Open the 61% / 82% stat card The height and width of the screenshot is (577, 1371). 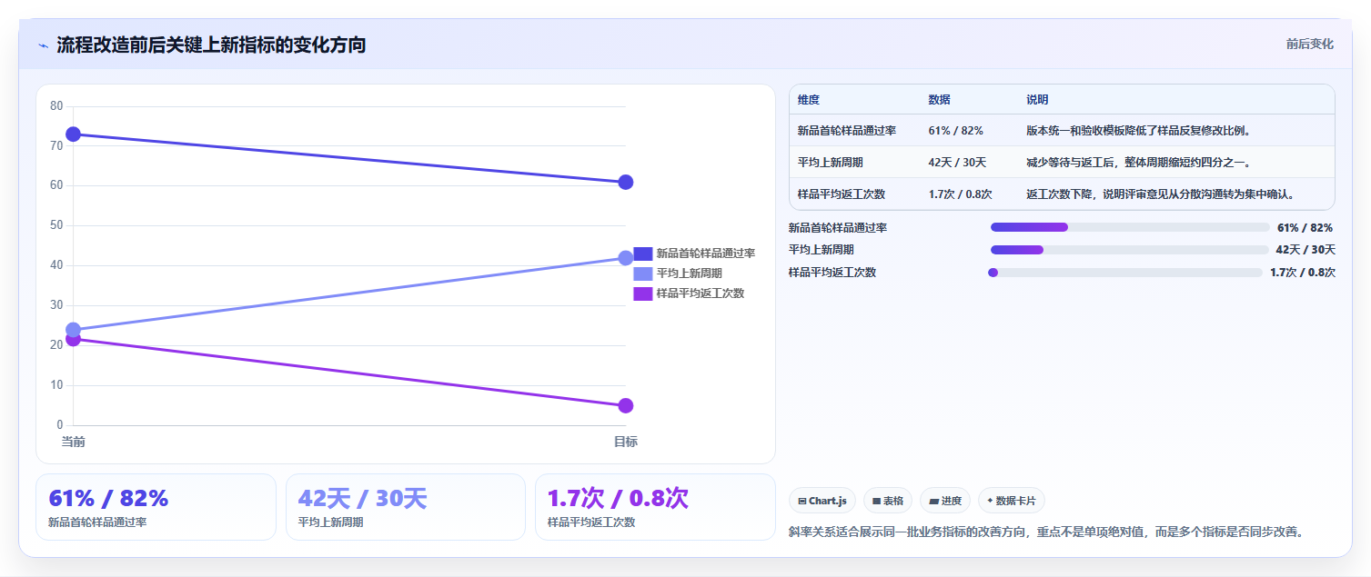coord(156,507)
